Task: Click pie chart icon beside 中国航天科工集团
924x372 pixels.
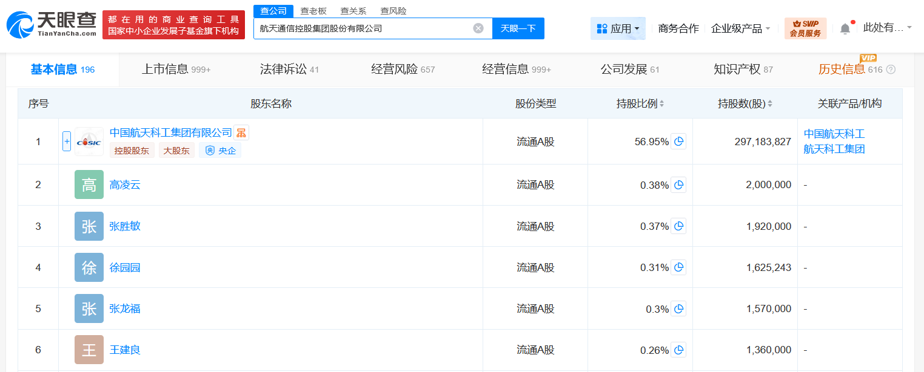Action: (679, 141)
